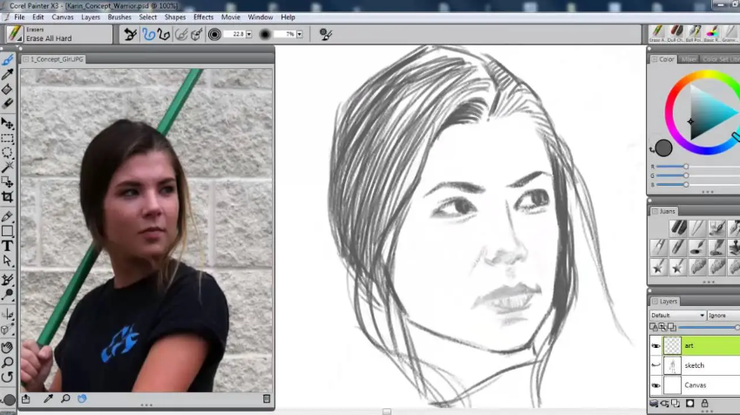Image resolution: width=740 pixels, height=415 pixels.
Task: Toggle the Color panel checkbox
Action: [655, 59]
